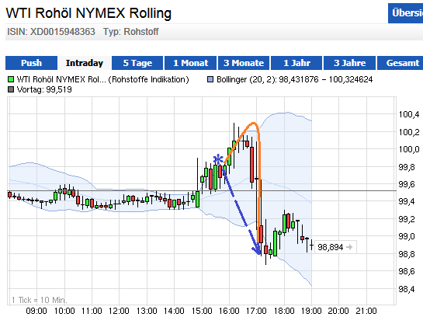Image resolution: width=423 pixels, height=317 pixels.
Task: Click the 09:00 time axis label
Action: (36, 311)
